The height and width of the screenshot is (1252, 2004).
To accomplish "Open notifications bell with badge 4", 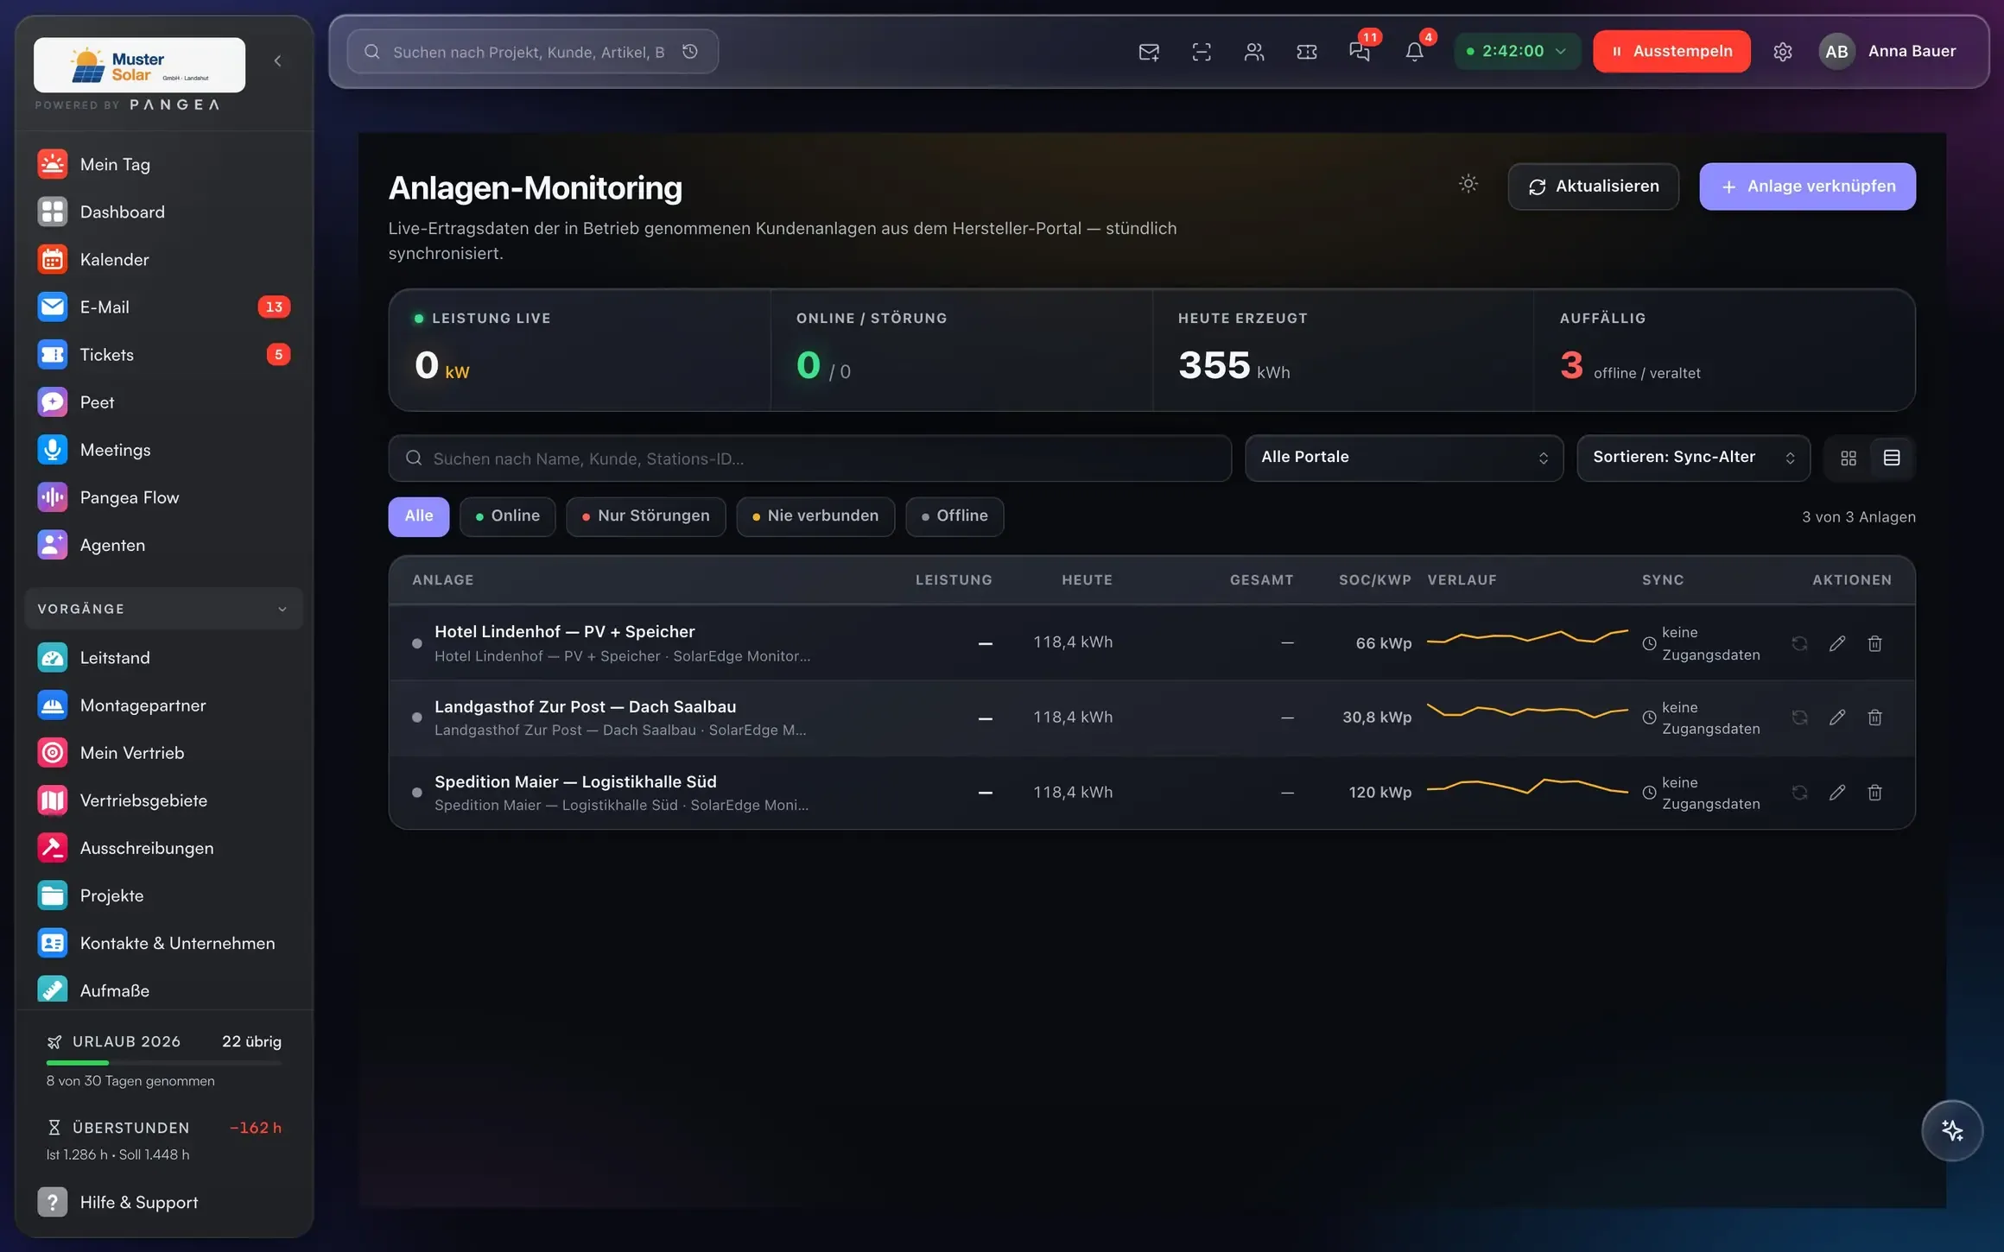I will click(x=1414, y=52).
